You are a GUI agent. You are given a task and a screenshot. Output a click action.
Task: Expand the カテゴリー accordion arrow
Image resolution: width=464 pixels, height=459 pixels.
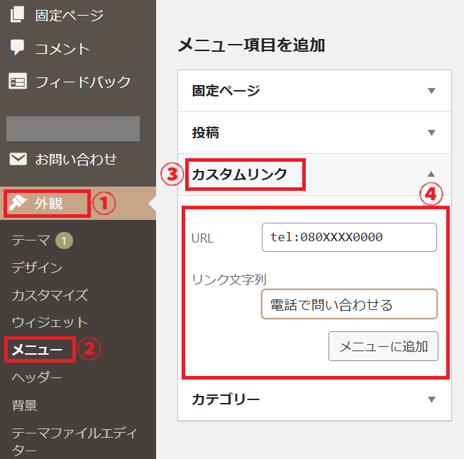[x=431, y=399]
